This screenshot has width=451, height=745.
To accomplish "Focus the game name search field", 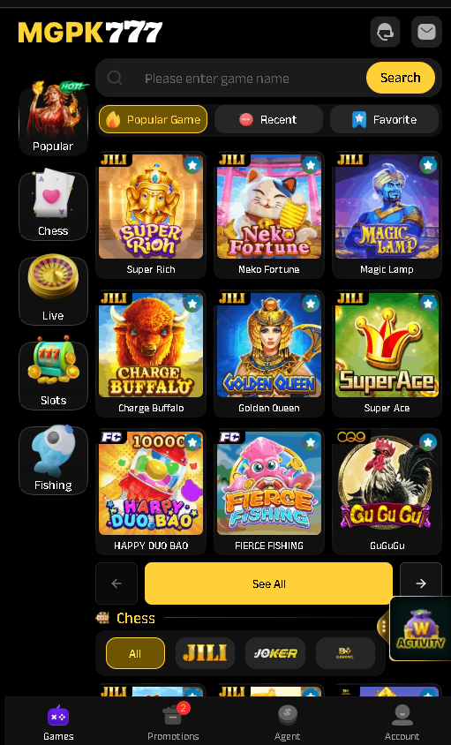I will 231,78.
